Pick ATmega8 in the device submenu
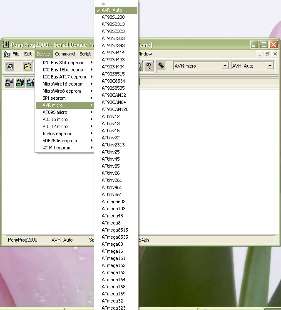Viewport: 281px width, 310px height. (116, 223)
